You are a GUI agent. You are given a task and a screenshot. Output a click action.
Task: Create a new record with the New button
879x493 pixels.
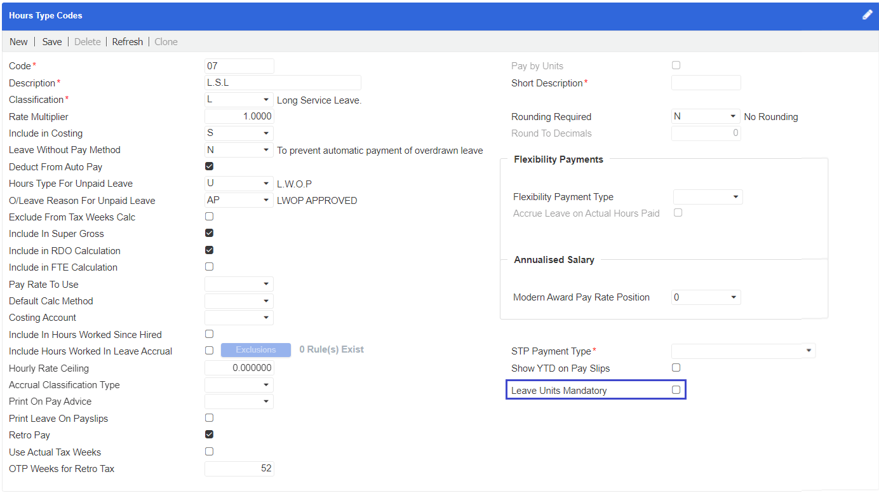(18, 41)
